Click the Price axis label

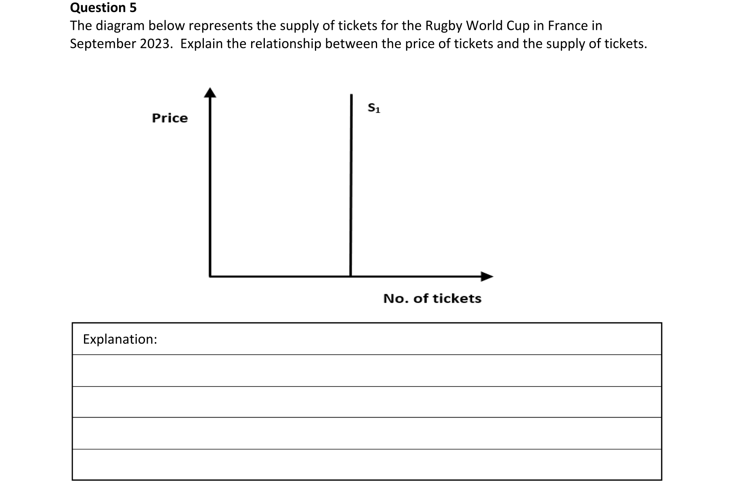click(x=170, y=118)
